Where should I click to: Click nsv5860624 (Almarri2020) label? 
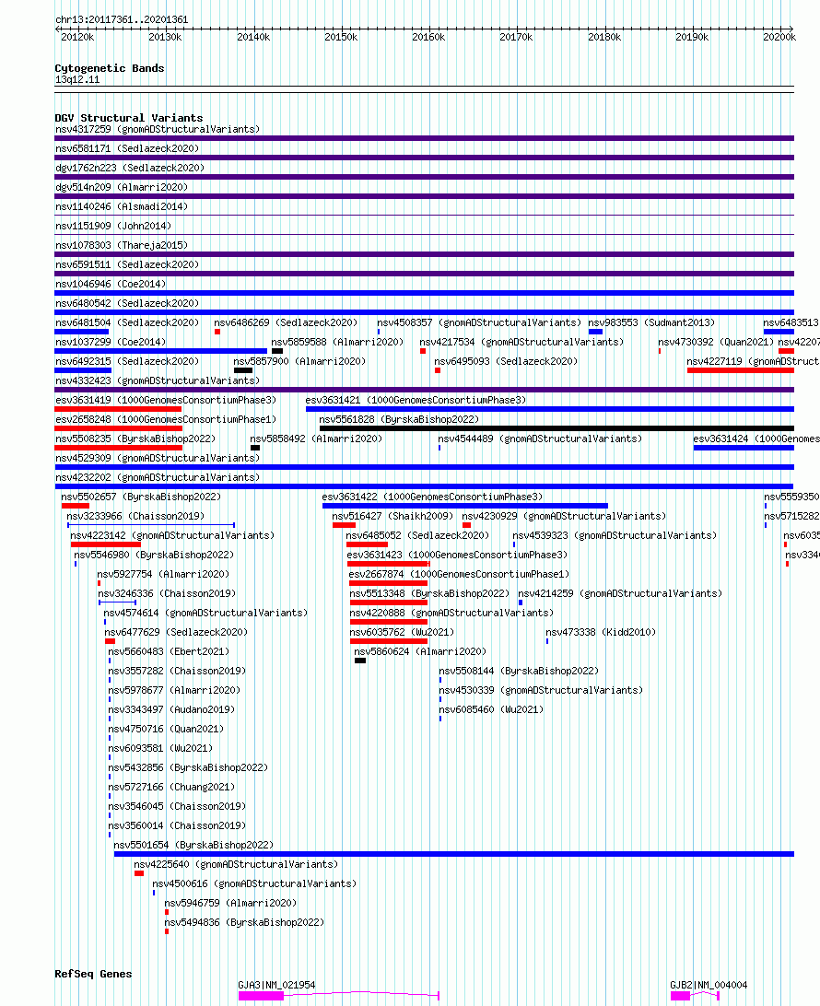click(x=420, y=651)
